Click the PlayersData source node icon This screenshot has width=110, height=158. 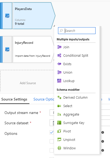pos(7,16)
